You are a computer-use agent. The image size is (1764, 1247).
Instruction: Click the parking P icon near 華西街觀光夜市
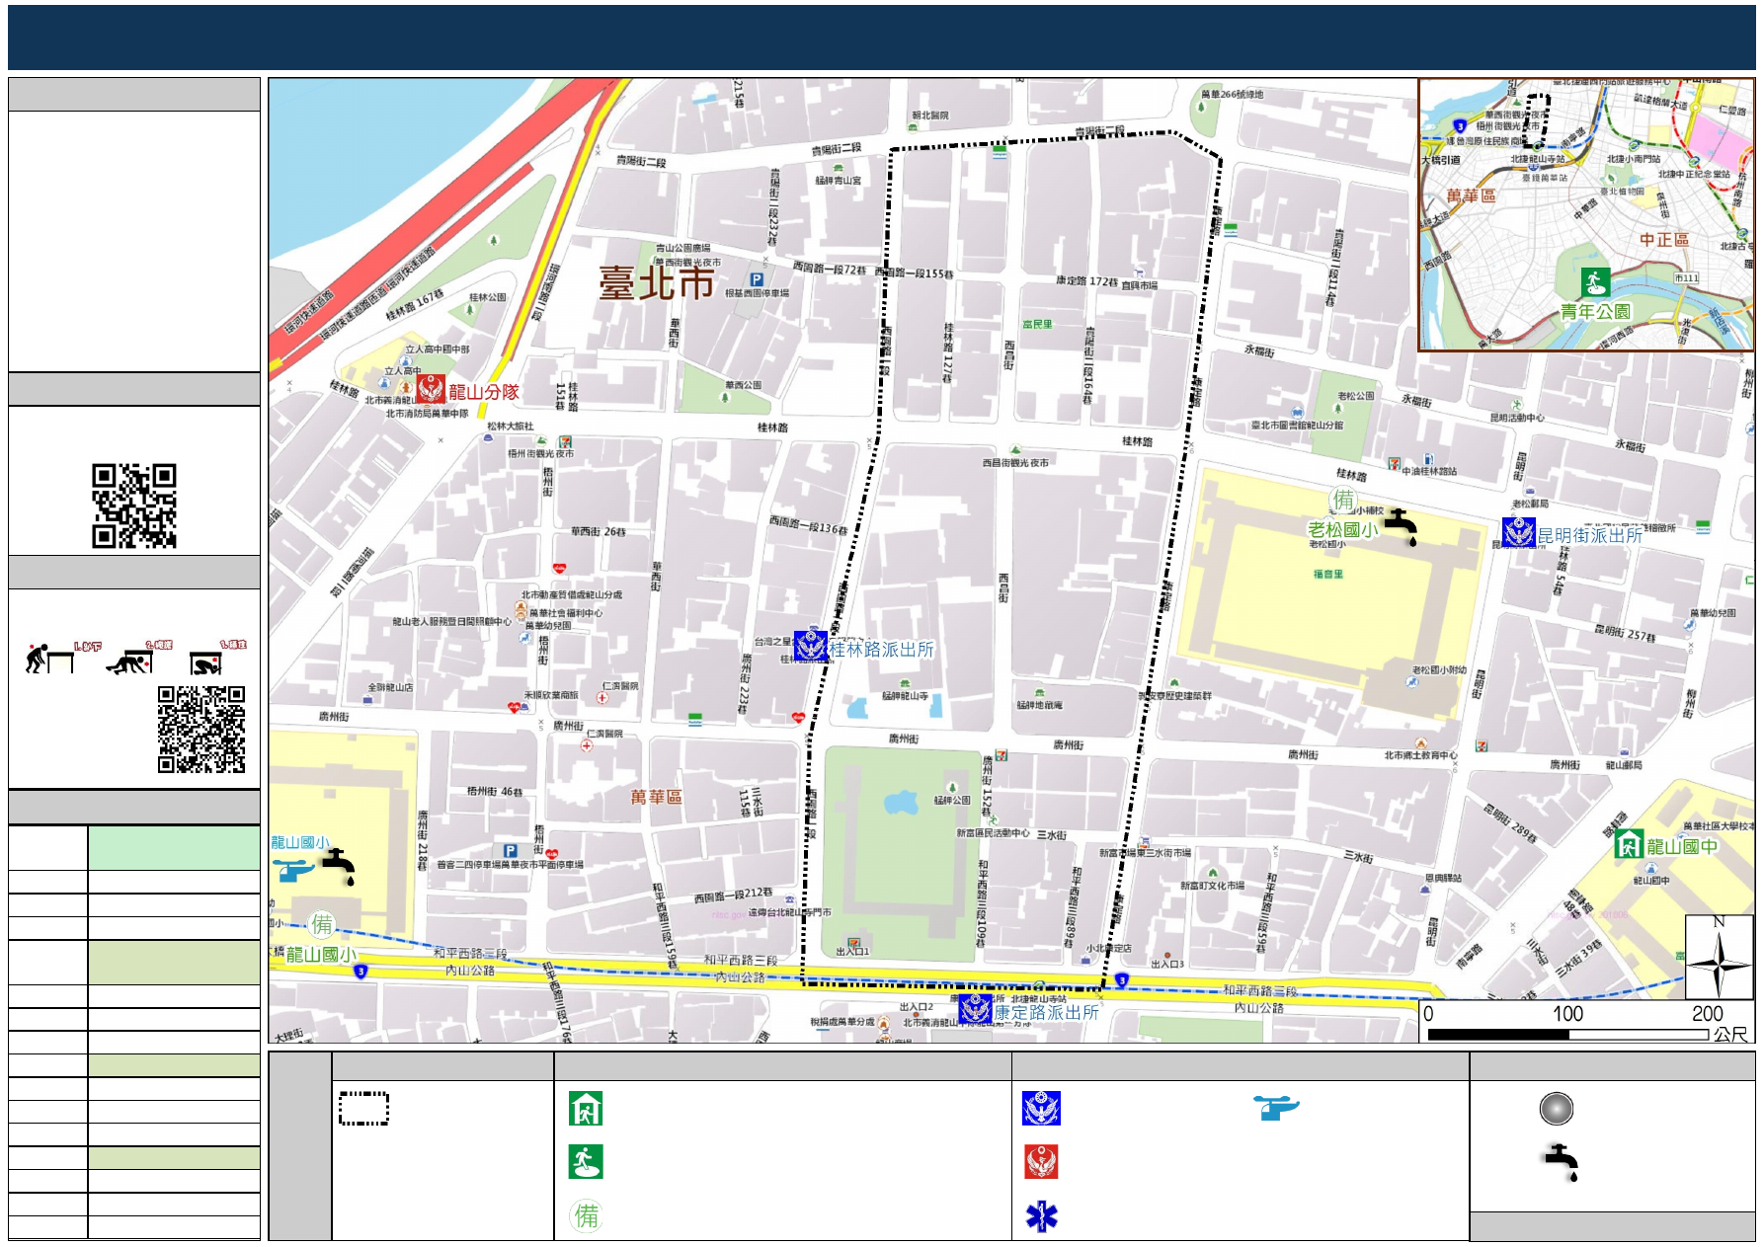click(x=757, y=279)
